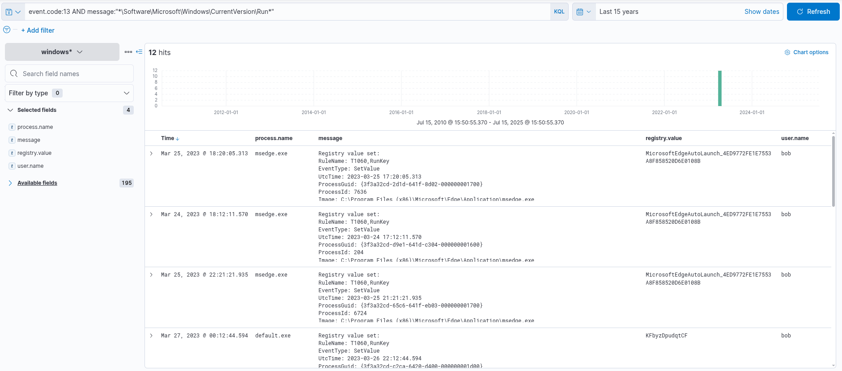Click the Show dates link
Viewport: 842px width, 371px height.
coord(761,12)
